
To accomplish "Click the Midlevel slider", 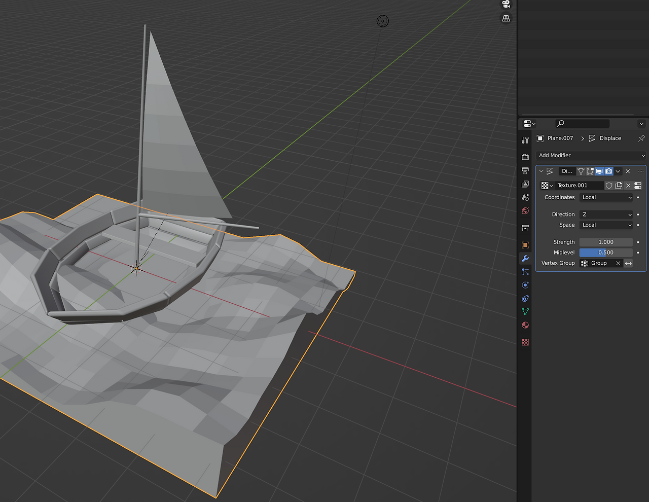I will [x=606, y=253].
